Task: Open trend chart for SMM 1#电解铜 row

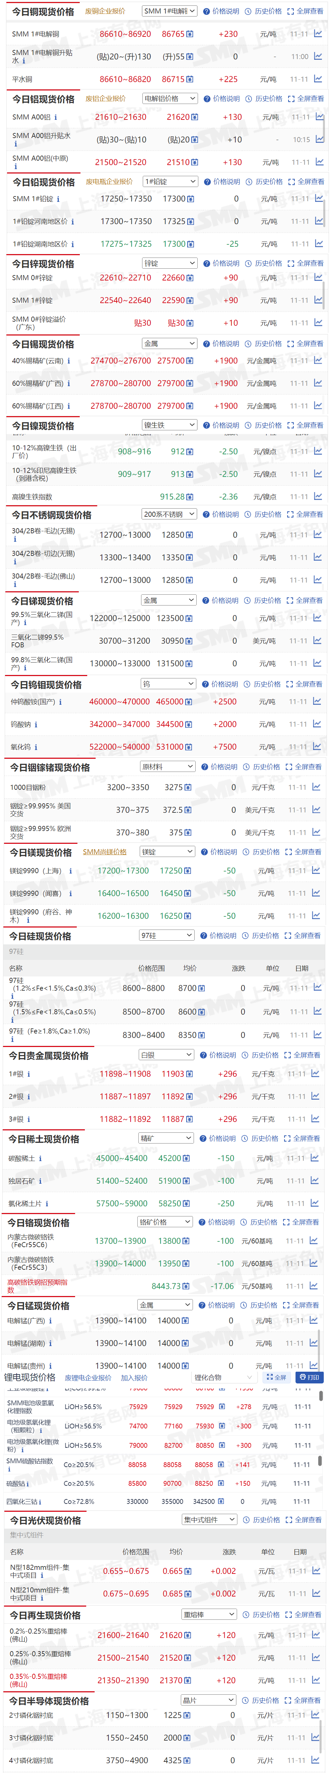Action: 318,34
